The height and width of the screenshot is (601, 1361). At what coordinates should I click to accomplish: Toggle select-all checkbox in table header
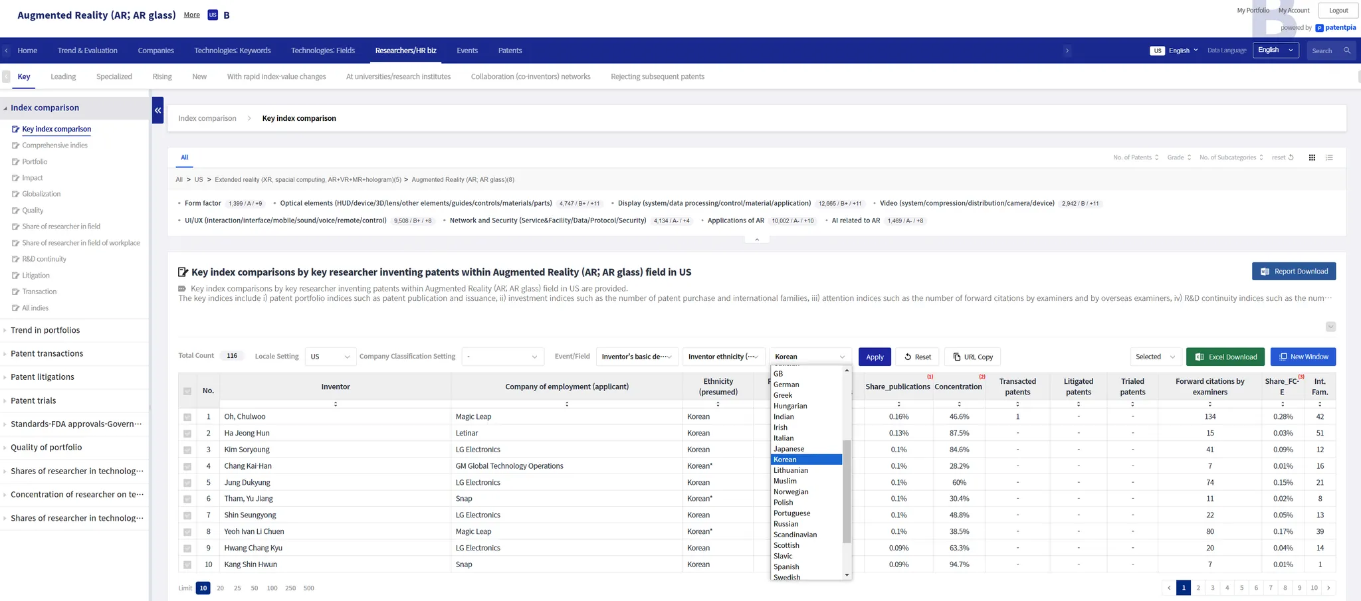tap(187, 391)
